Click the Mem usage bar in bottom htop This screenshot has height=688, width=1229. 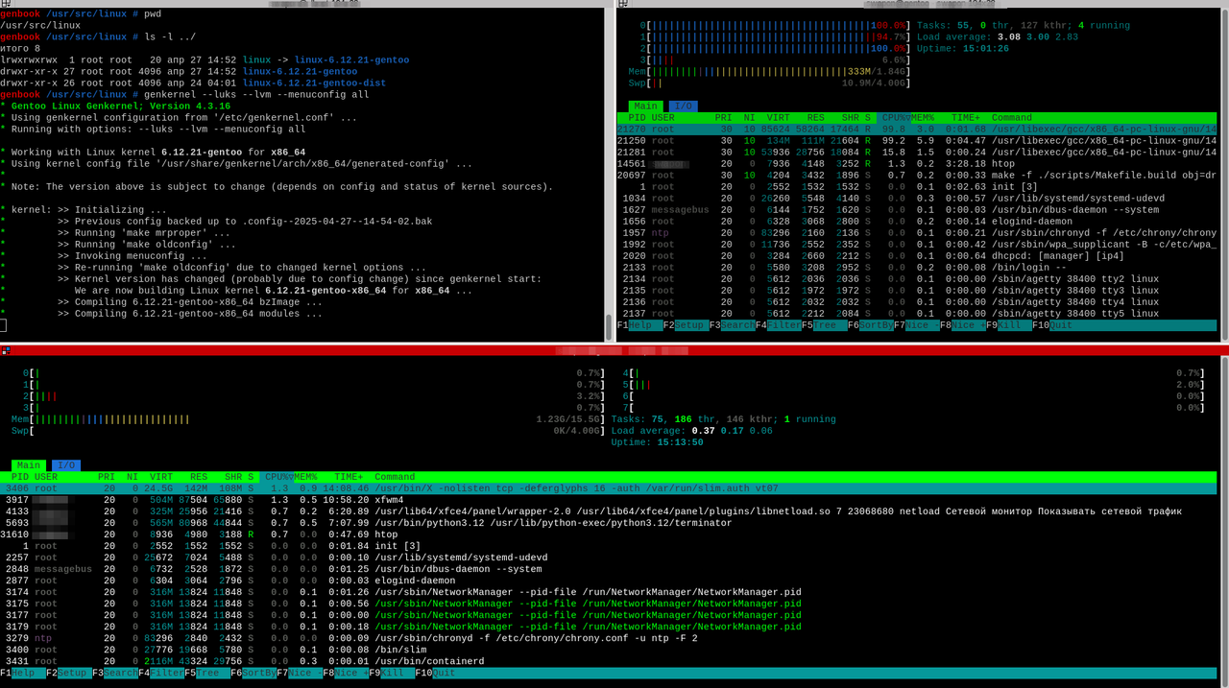point(307,419)
